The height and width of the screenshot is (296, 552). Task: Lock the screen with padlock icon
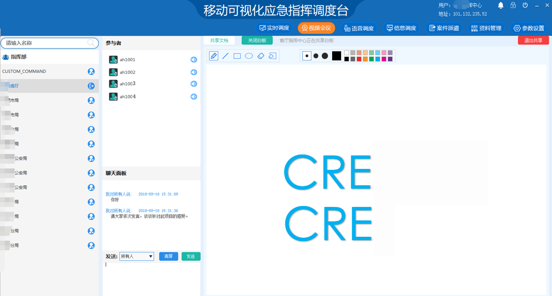pos(513,5)
